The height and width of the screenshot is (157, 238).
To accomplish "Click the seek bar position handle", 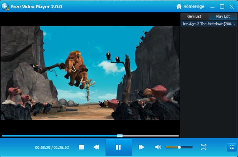I will (x=120, y=136).
